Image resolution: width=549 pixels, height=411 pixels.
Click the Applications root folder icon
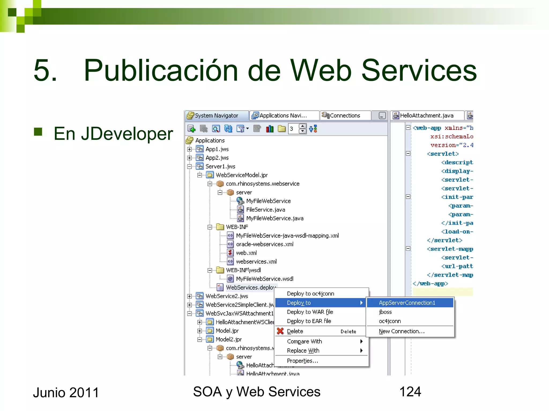coord(190,140)
